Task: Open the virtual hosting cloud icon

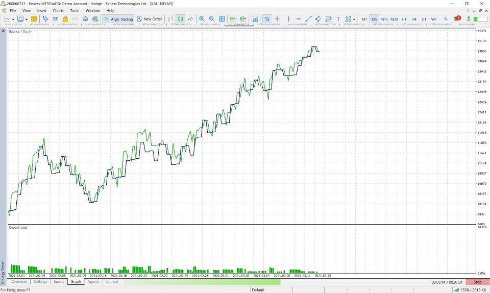Action: (x=85, y=19)
